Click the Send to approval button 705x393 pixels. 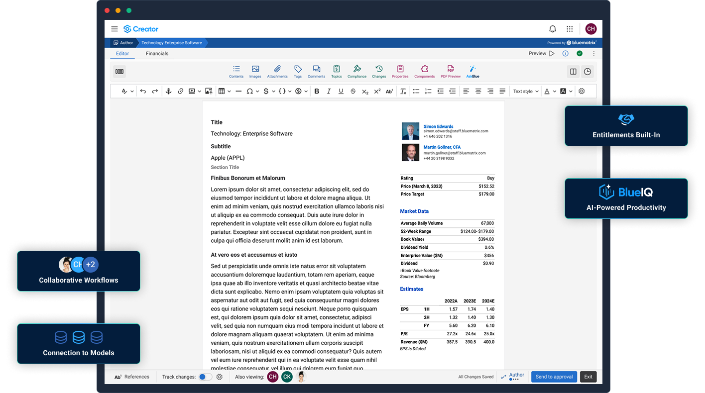[x=554, y=377]
